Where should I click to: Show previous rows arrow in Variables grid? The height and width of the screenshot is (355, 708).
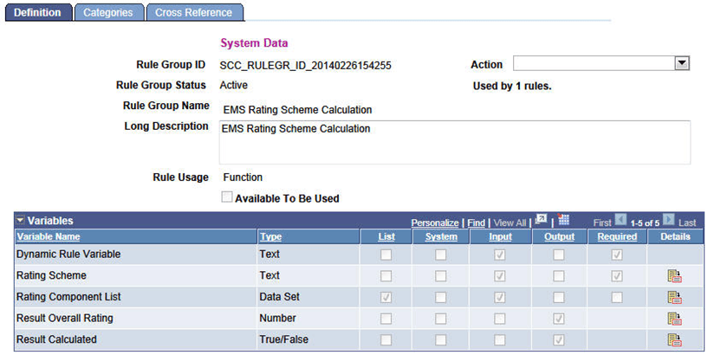pos(620,220)
